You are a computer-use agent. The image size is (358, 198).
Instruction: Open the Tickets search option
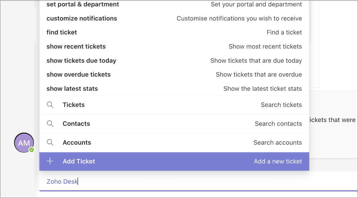74,105
